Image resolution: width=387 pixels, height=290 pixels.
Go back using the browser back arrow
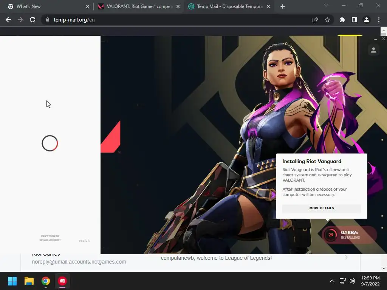point(8,20)
